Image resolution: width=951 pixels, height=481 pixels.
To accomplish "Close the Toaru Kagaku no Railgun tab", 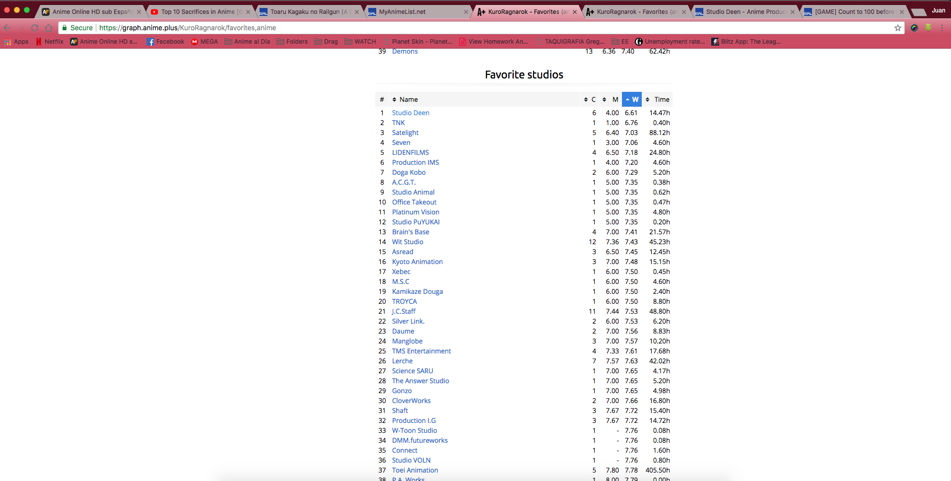I will [356, 11].
